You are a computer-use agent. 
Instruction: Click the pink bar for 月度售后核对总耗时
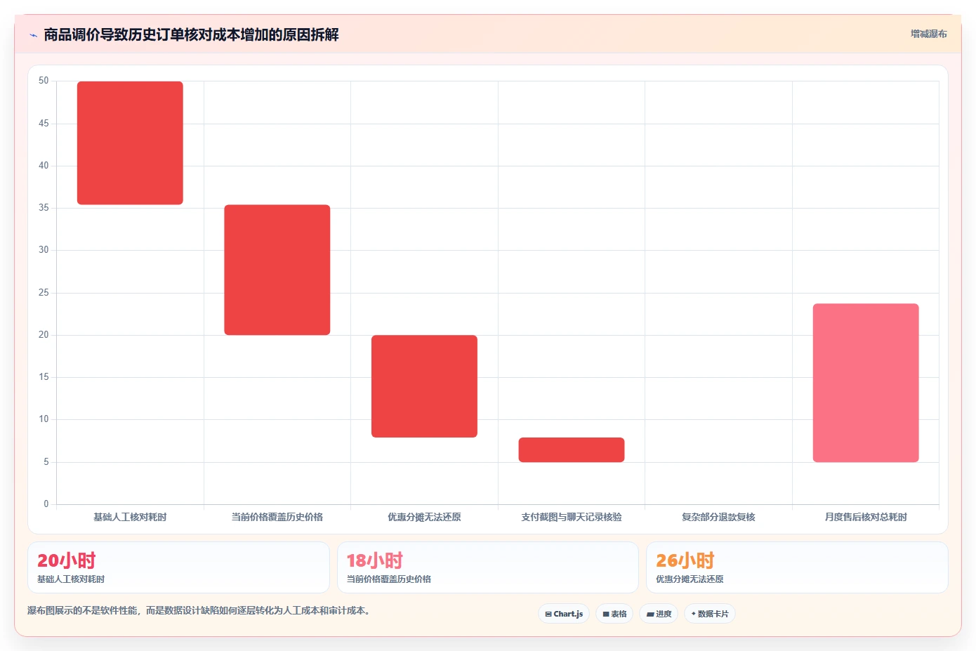pyautogui.click(x=866, y=383)
